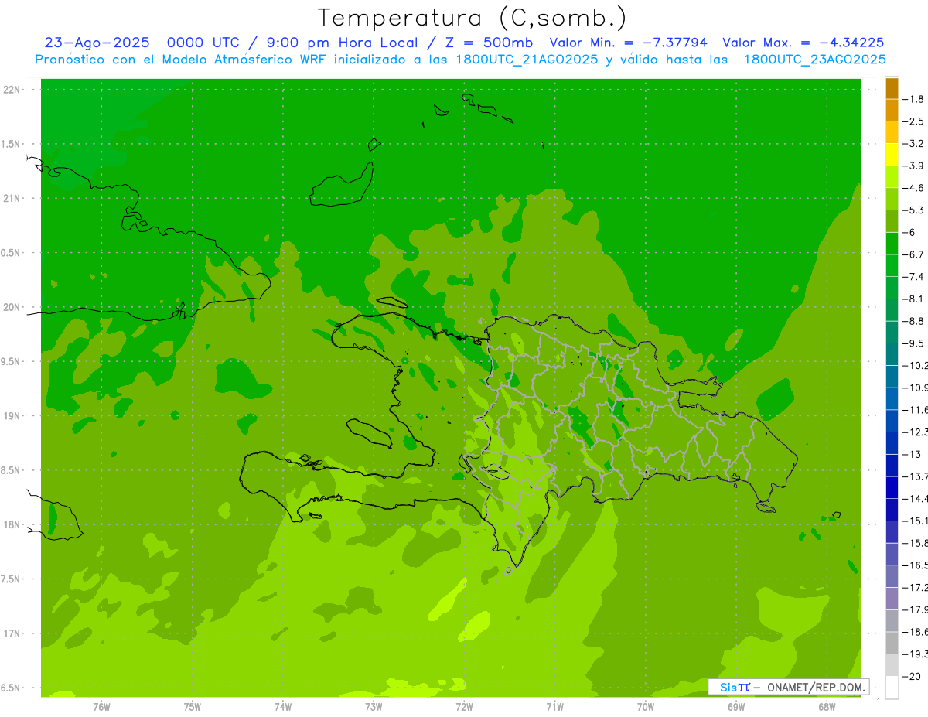Screen dimensions: 928x717
Task: Click the "68W" longitude label
Action: [x=827, y=706]
